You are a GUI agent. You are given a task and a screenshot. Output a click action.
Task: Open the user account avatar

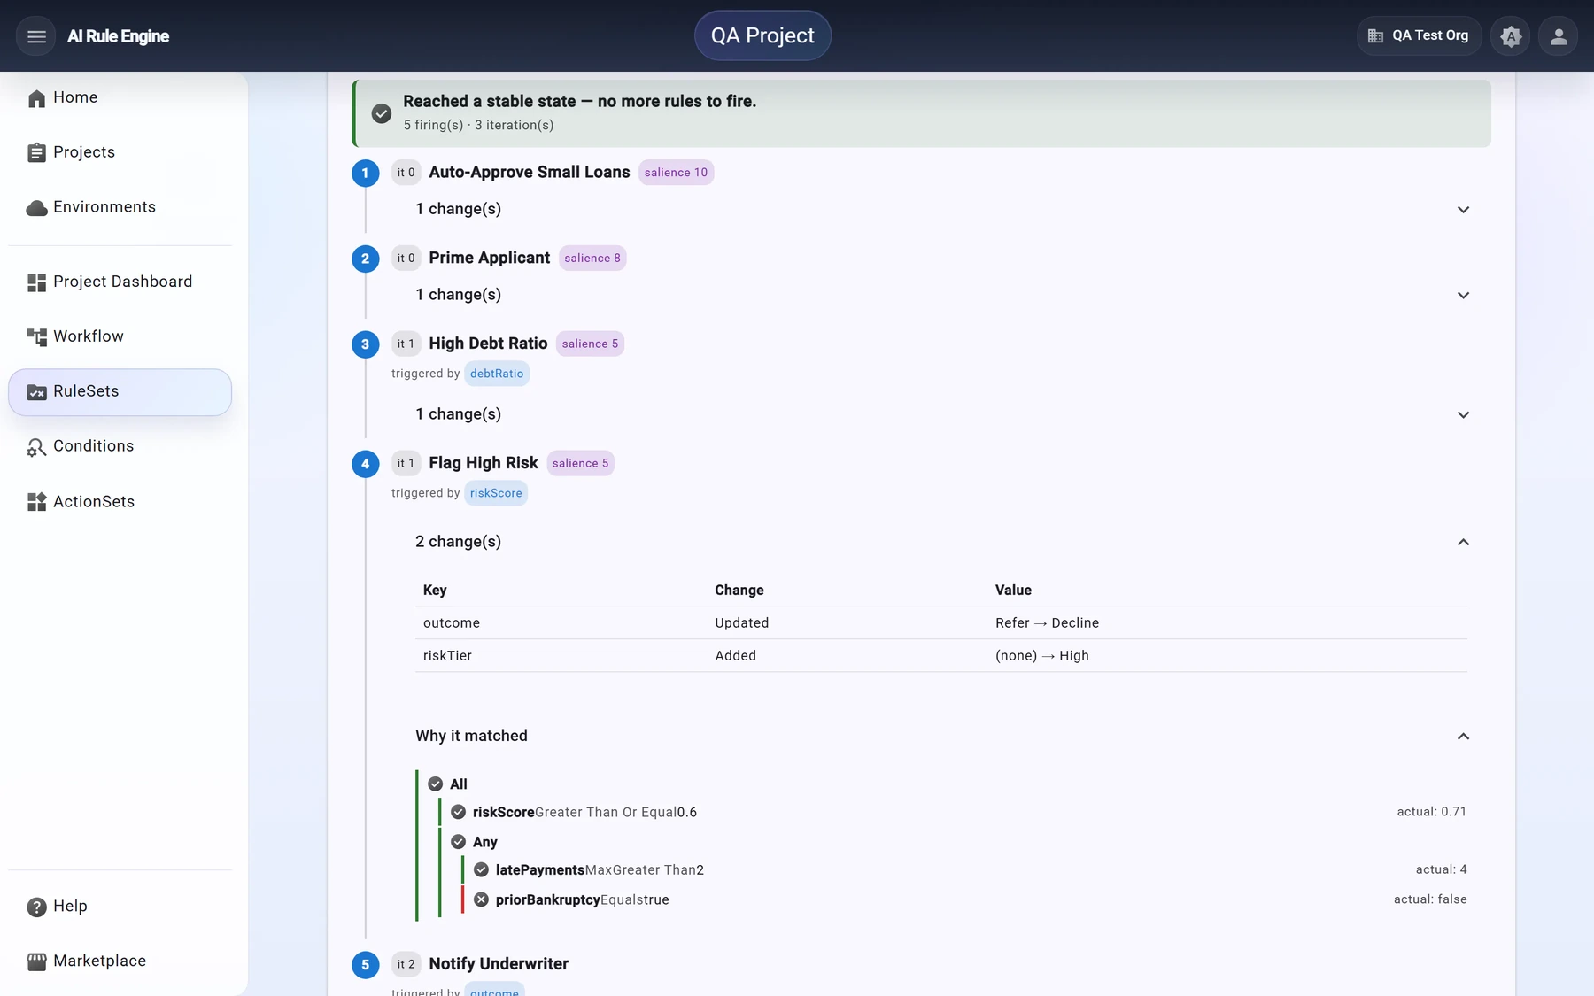[x=1559, y=36]
